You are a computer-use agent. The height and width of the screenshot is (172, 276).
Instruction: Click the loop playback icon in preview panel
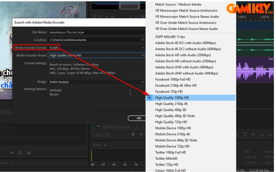(x=20, y=153)
